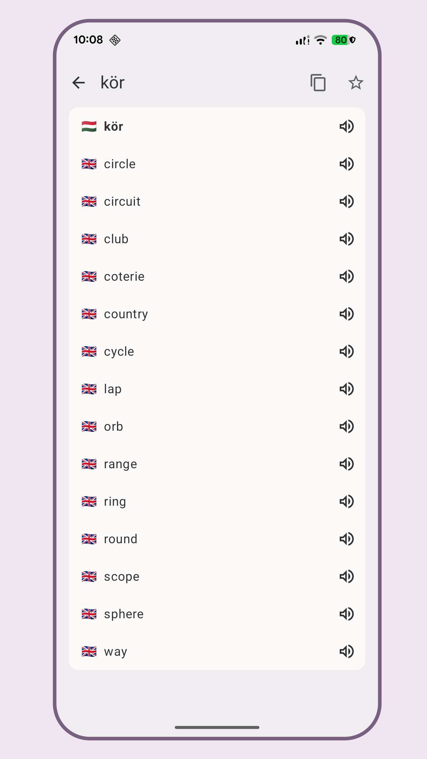This screenshot has width=427, height=759.
Task: Play audio for club
Action: point(346,239)
